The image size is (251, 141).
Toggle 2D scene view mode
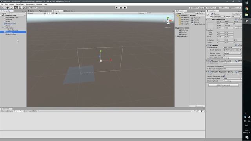(x=45, y=13)
